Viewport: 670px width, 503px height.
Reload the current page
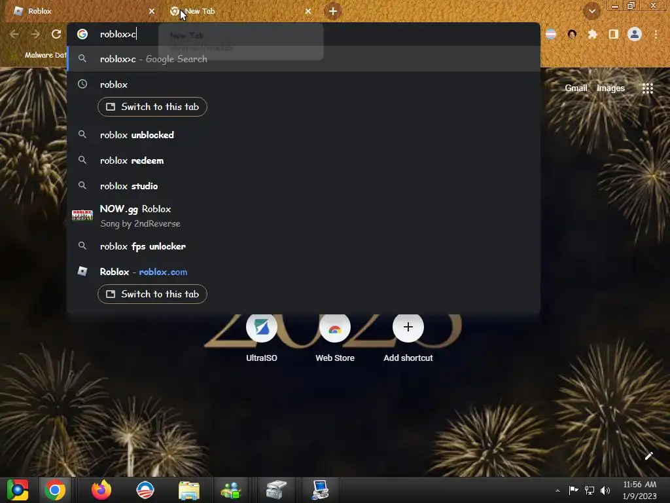click(56, 34)
